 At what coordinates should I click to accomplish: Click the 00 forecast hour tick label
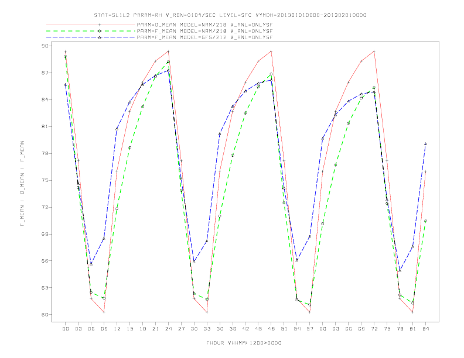pyautogui.click(x=66, y=329)
